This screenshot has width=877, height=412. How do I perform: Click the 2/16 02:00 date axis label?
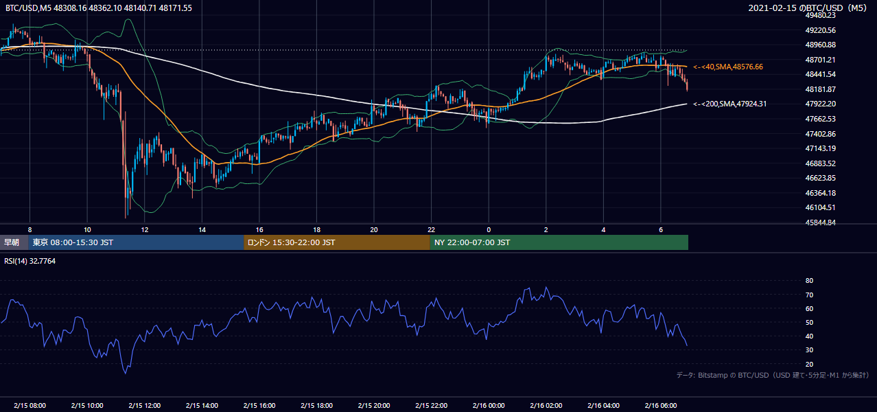[546, 406]
